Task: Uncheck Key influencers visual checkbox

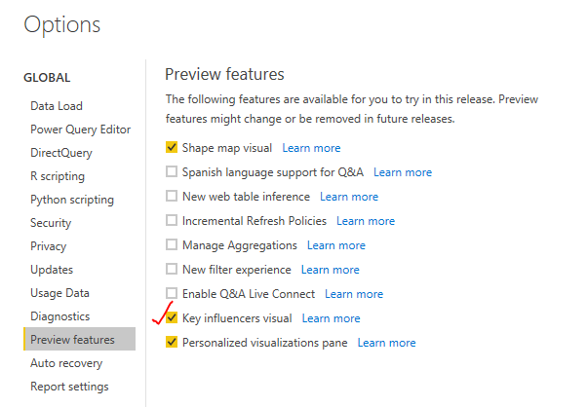Action: pyautogui.click(x=172, y=317)
